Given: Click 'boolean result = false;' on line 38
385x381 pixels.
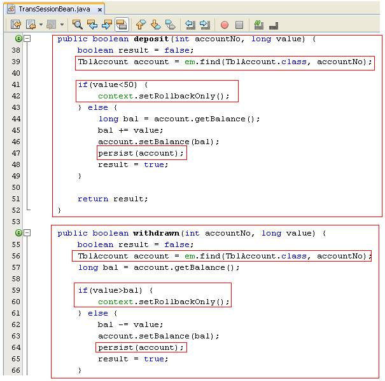Looking at the screenshot, I should tap(136, 50).
